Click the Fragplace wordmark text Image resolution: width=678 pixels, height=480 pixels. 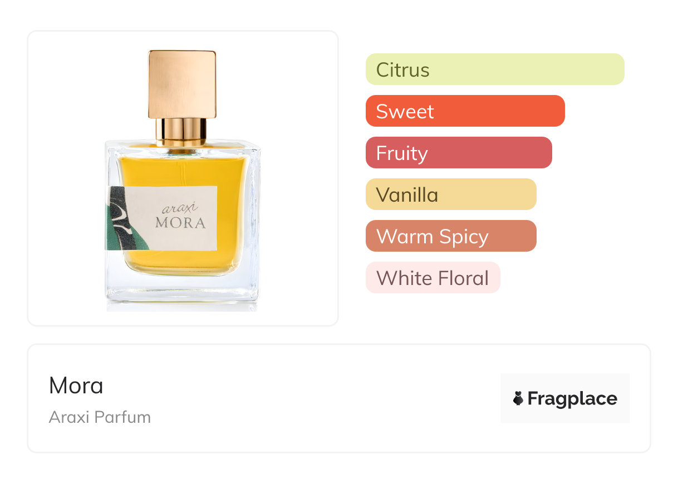coord(572,399)
